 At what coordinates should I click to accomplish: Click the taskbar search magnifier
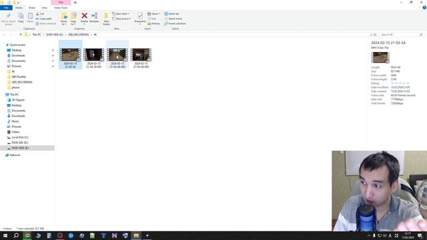coord(16,235)
